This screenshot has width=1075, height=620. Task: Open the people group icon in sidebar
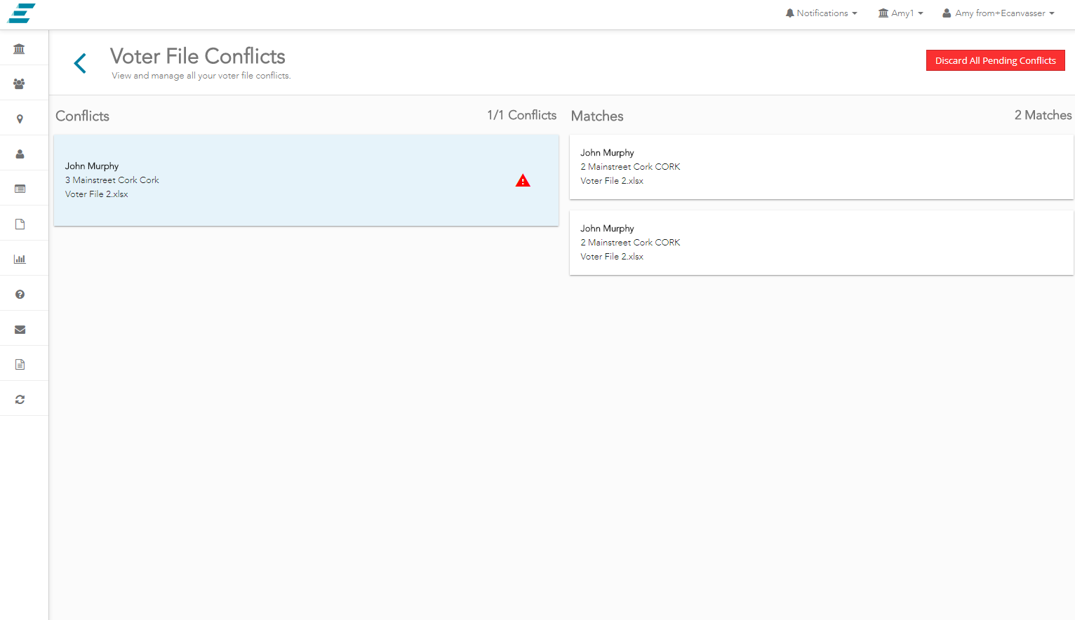[20, 83]
